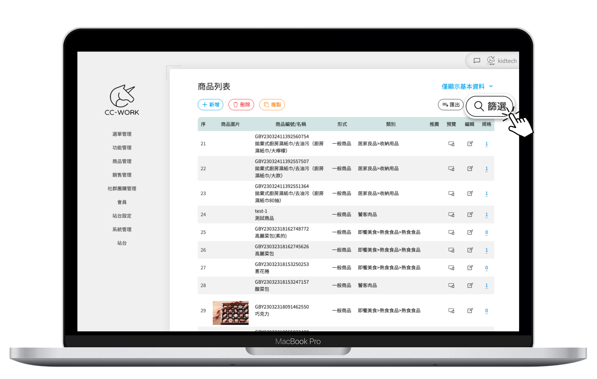Select 社群團購管理 sidebar item

click(x=122, y=188)
